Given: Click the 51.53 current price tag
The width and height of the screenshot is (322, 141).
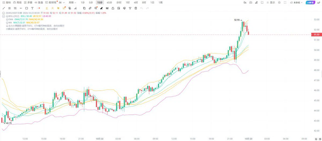Looking at the screenshot, I should point(316,35).
